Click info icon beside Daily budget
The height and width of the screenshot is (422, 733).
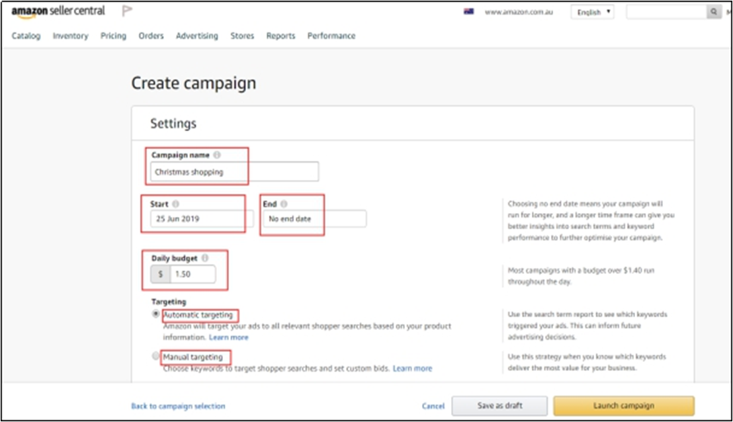coord(205,259)
